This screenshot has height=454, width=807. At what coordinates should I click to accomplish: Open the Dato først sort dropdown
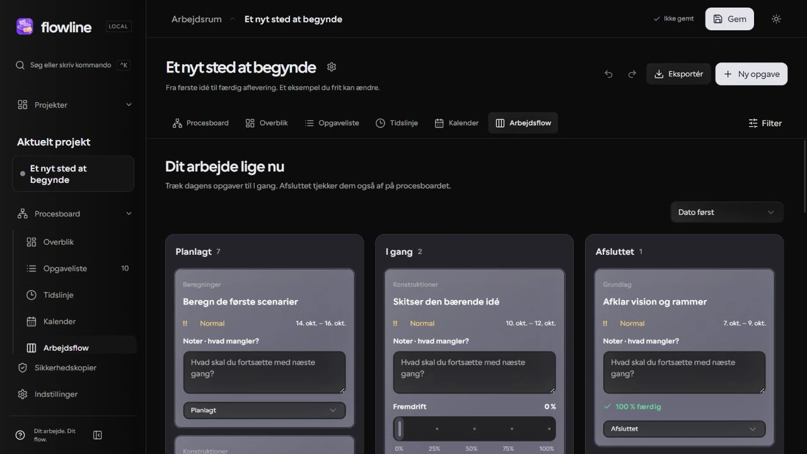click(x=726, y=212)
